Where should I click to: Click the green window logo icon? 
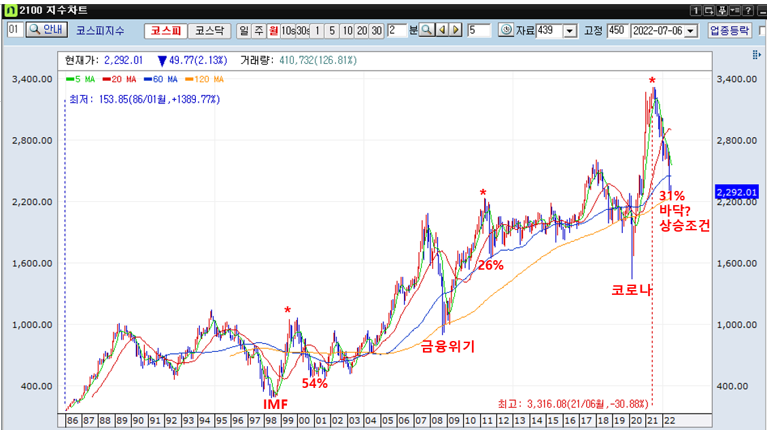pyautogui.click(x=10, y=10)
